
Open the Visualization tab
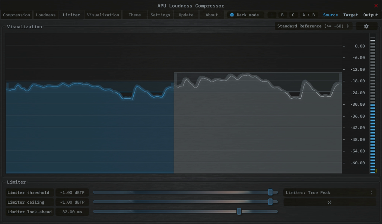tap(103, 15)
